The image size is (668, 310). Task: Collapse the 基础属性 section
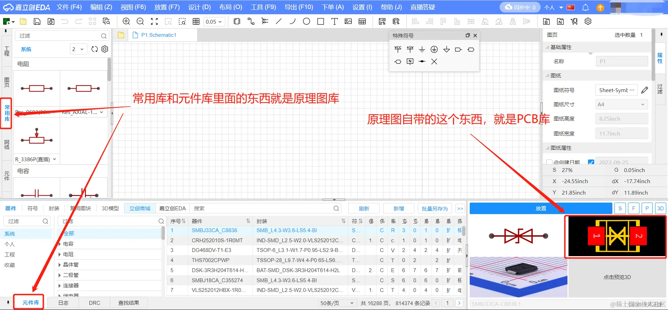[548, 47]
